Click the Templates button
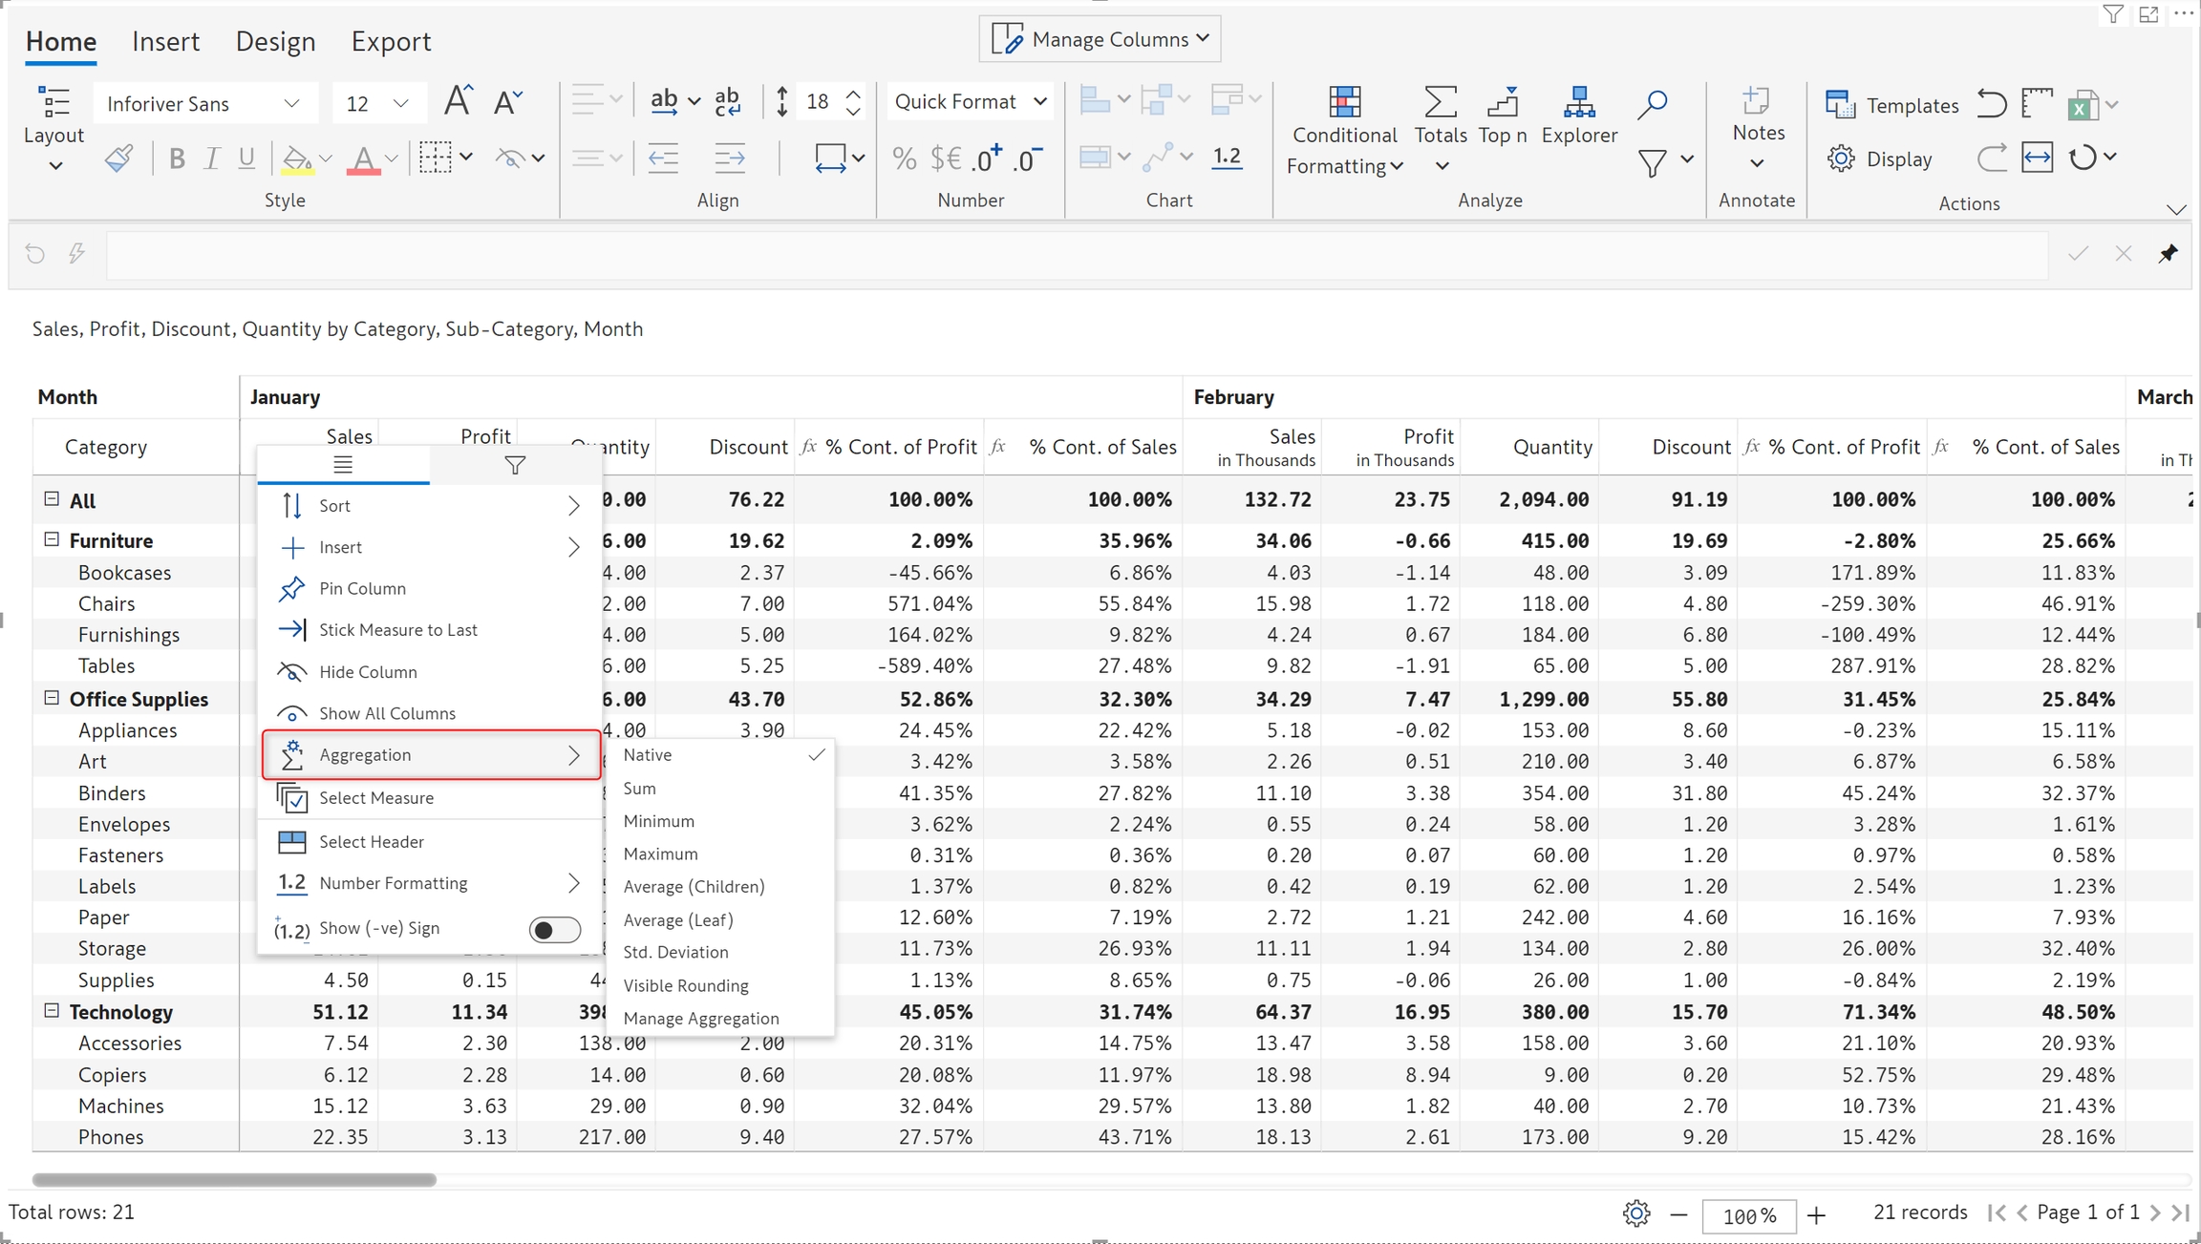Viewport: 2201px width, 1244px height. [x=1891, y=105]
